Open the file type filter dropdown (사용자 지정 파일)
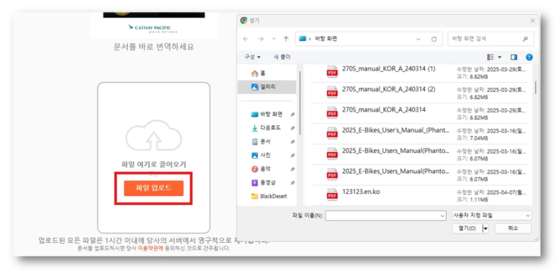Screen dimensions: 557x271 pyautogui.click(x=491, y=215)
